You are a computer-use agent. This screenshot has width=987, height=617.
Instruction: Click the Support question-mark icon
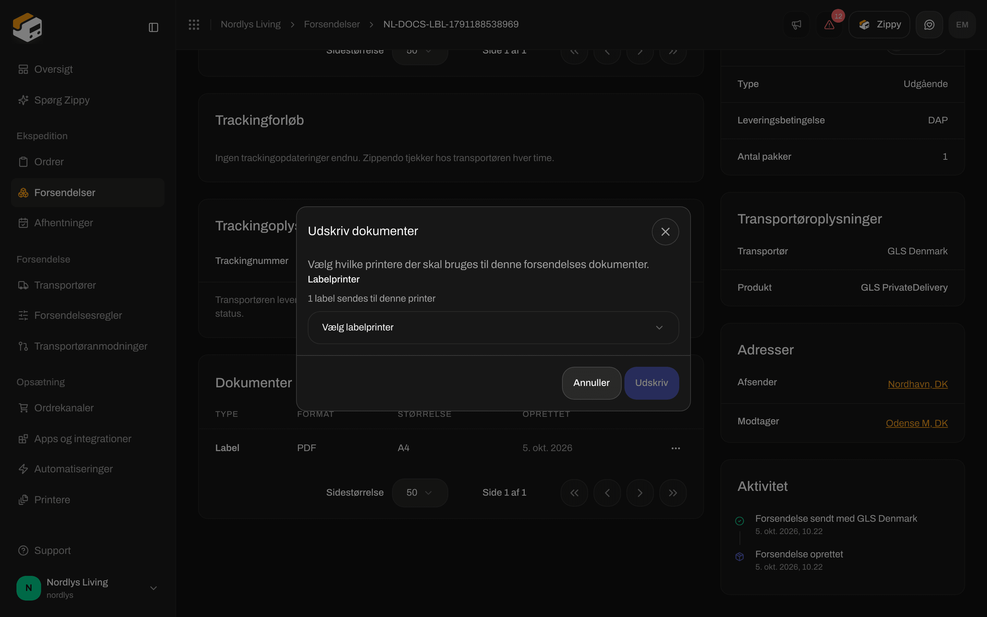(23, 551)
